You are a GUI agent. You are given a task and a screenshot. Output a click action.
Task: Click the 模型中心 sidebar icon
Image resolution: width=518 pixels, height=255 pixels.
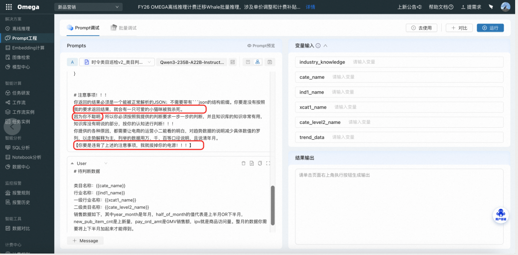click(8, 67)
